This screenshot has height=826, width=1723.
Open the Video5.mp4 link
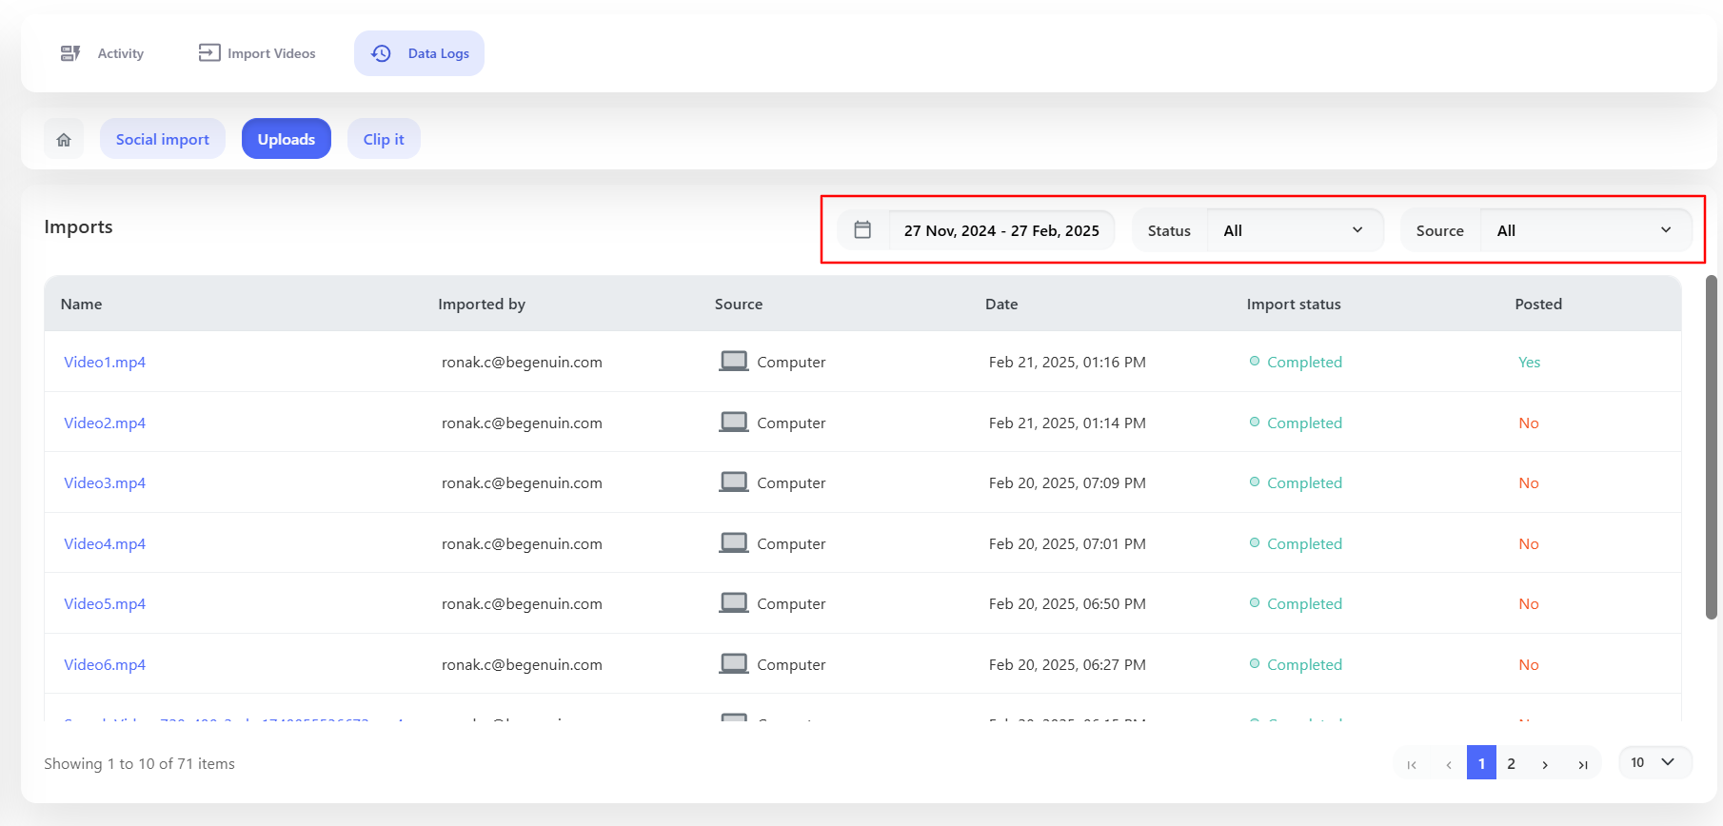point(105,603)
